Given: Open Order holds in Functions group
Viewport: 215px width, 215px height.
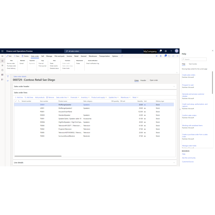Looking at the screenshot, I should [66, 68].
